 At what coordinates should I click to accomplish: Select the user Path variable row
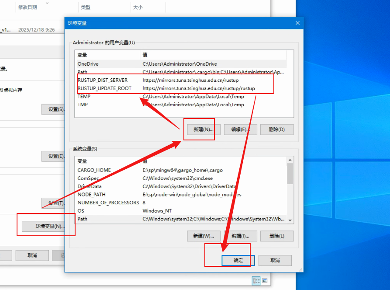181,72
